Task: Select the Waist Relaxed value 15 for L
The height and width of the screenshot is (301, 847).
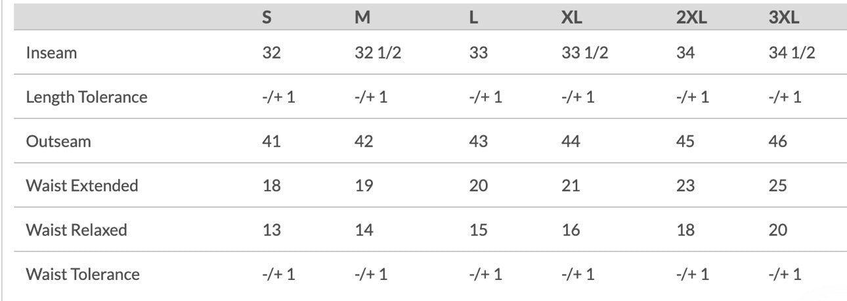Action: pyautogui.click(x=479, y=230)
